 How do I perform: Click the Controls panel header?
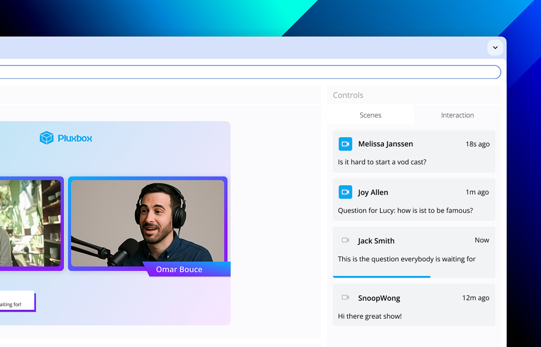pyautogui.click(x=348, y=95)
